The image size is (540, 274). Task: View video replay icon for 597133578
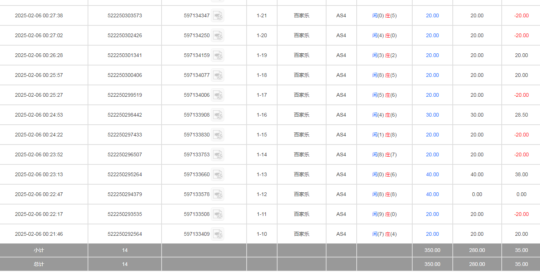click(218, 194)
